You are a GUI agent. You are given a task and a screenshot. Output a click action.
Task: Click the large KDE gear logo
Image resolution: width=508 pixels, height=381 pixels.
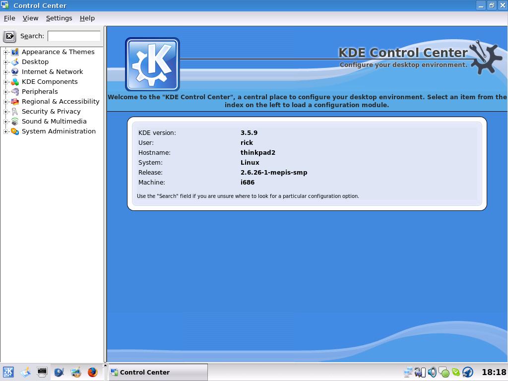click(x=152, y=64)
